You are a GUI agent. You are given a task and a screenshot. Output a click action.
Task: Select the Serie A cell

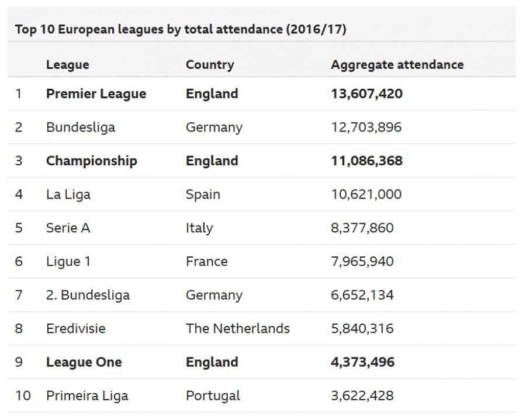click(68, 228)
